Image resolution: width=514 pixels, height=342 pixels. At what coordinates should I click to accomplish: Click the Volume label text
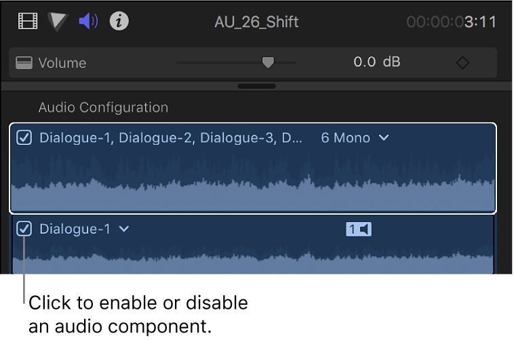point(62,63)
